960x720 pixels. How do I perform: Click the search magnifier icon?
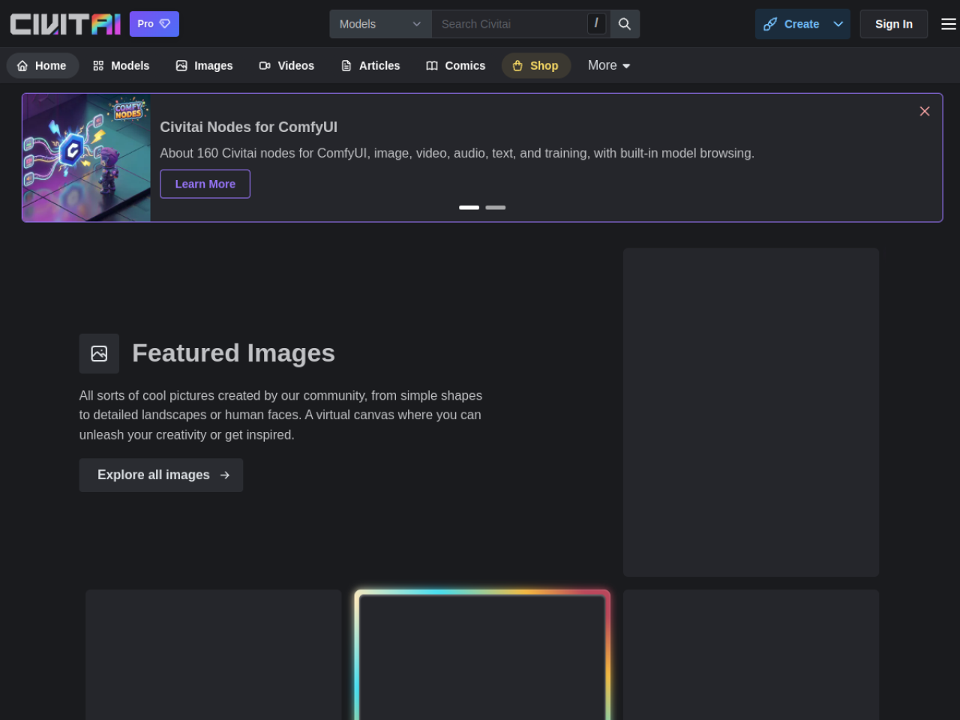point(625,24)
